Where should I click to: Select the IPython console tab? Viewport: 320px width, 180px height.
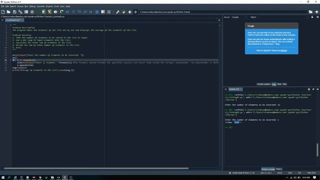pos(268,169)
